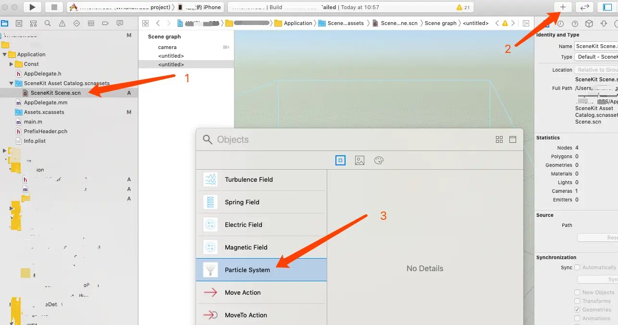Show color palette library icon
This screenshot has width=618, height=325.
(x=379, y=161)
